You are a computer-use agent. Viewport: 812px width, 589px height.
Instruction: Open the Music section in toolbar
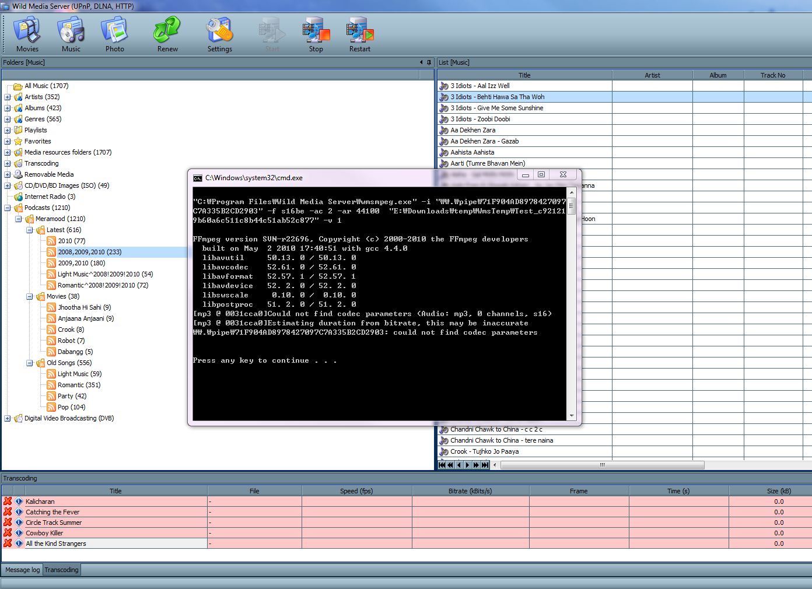[71, 35]
